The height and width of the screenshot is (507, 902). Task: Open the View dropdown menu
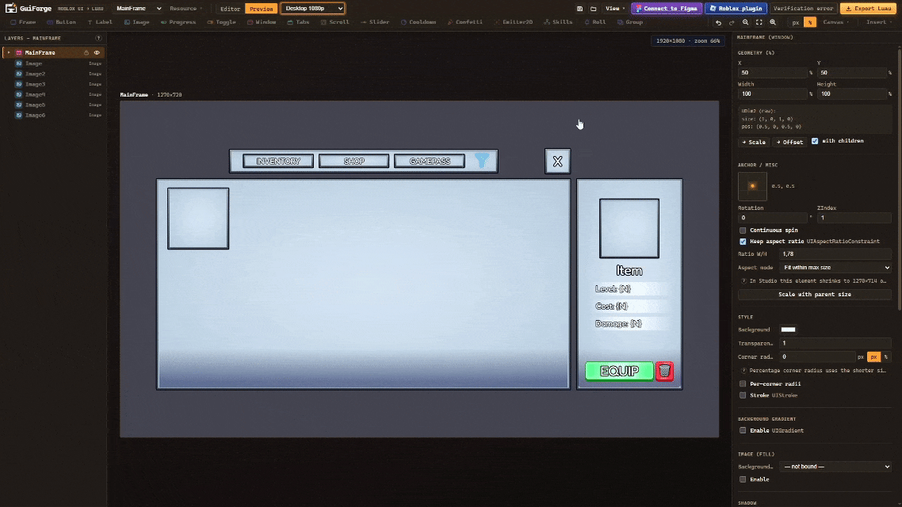[615, 9]
